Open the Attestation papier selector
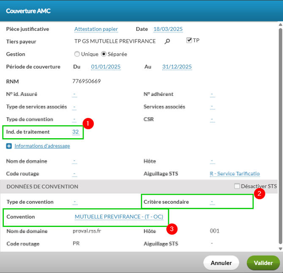283x273 pixels. [x=96, y=29]
